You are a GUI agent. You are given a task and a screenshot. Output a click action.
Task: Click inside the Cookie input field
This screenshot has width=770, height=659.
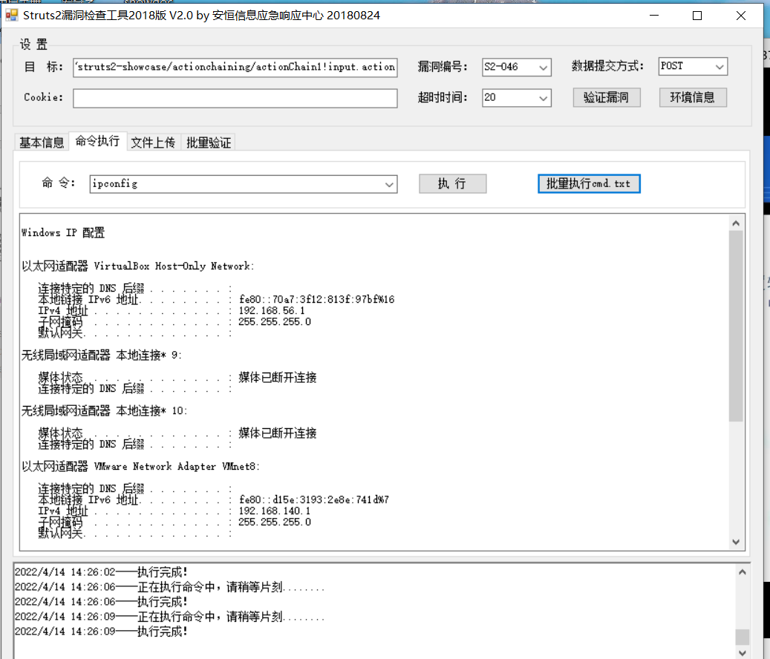pos(235,97)
